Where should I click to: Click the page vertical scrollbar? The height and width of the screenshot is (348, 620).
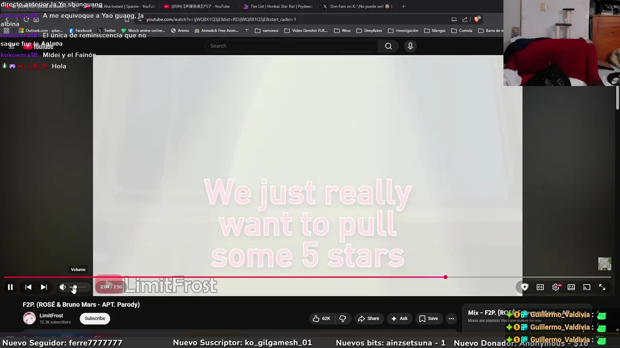pyautogui.click(x=618, y=98)
